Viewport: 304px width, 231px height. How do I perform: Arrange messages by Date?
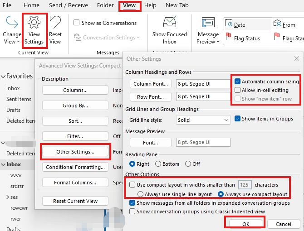pyautogui.click(x=248, y=24)
